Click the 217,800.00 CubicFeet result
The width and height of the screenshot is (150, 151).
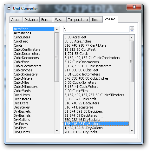click(96, 70)
